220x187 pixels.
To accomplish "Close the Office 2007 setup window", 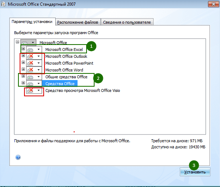I will point(213,4).
